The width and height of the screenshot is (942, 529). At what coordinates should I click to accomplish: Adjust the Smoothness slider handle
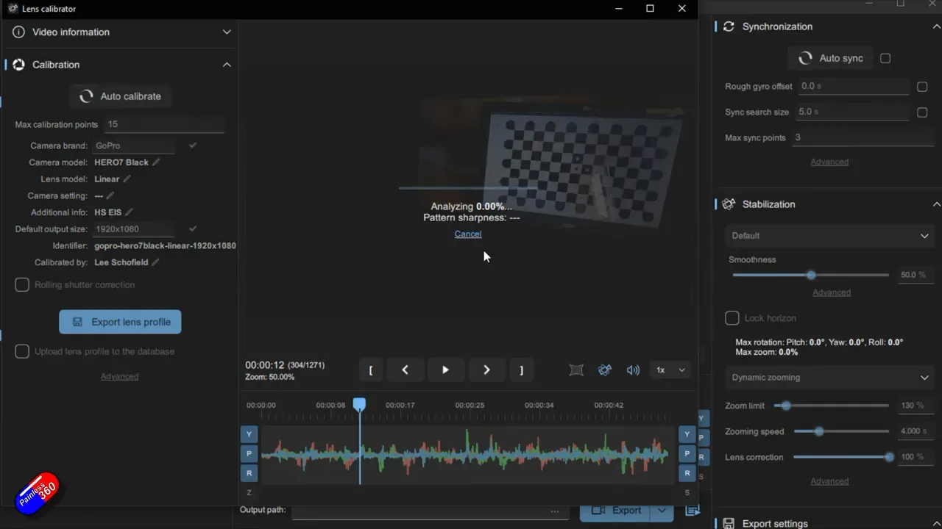pos(811,275)
